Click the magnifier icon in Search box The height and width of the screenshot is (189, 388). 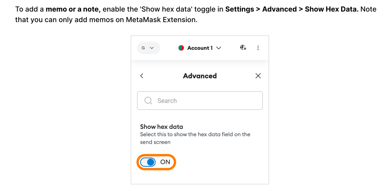click(148, 101)
